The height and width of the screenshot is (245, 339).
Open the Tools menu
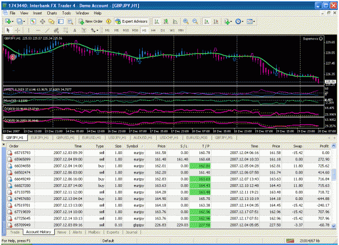[x=66, y=13]
